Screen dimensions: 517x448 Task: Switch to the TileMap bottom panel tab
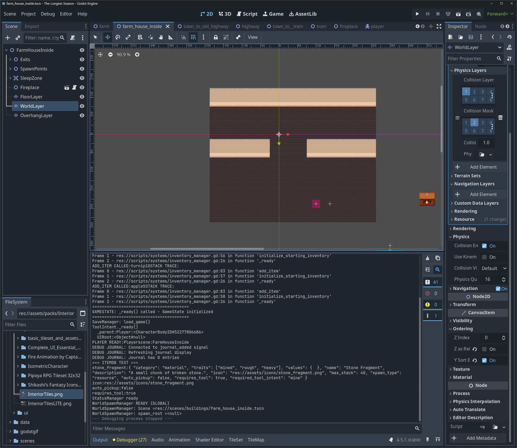[x=256, y=440]
